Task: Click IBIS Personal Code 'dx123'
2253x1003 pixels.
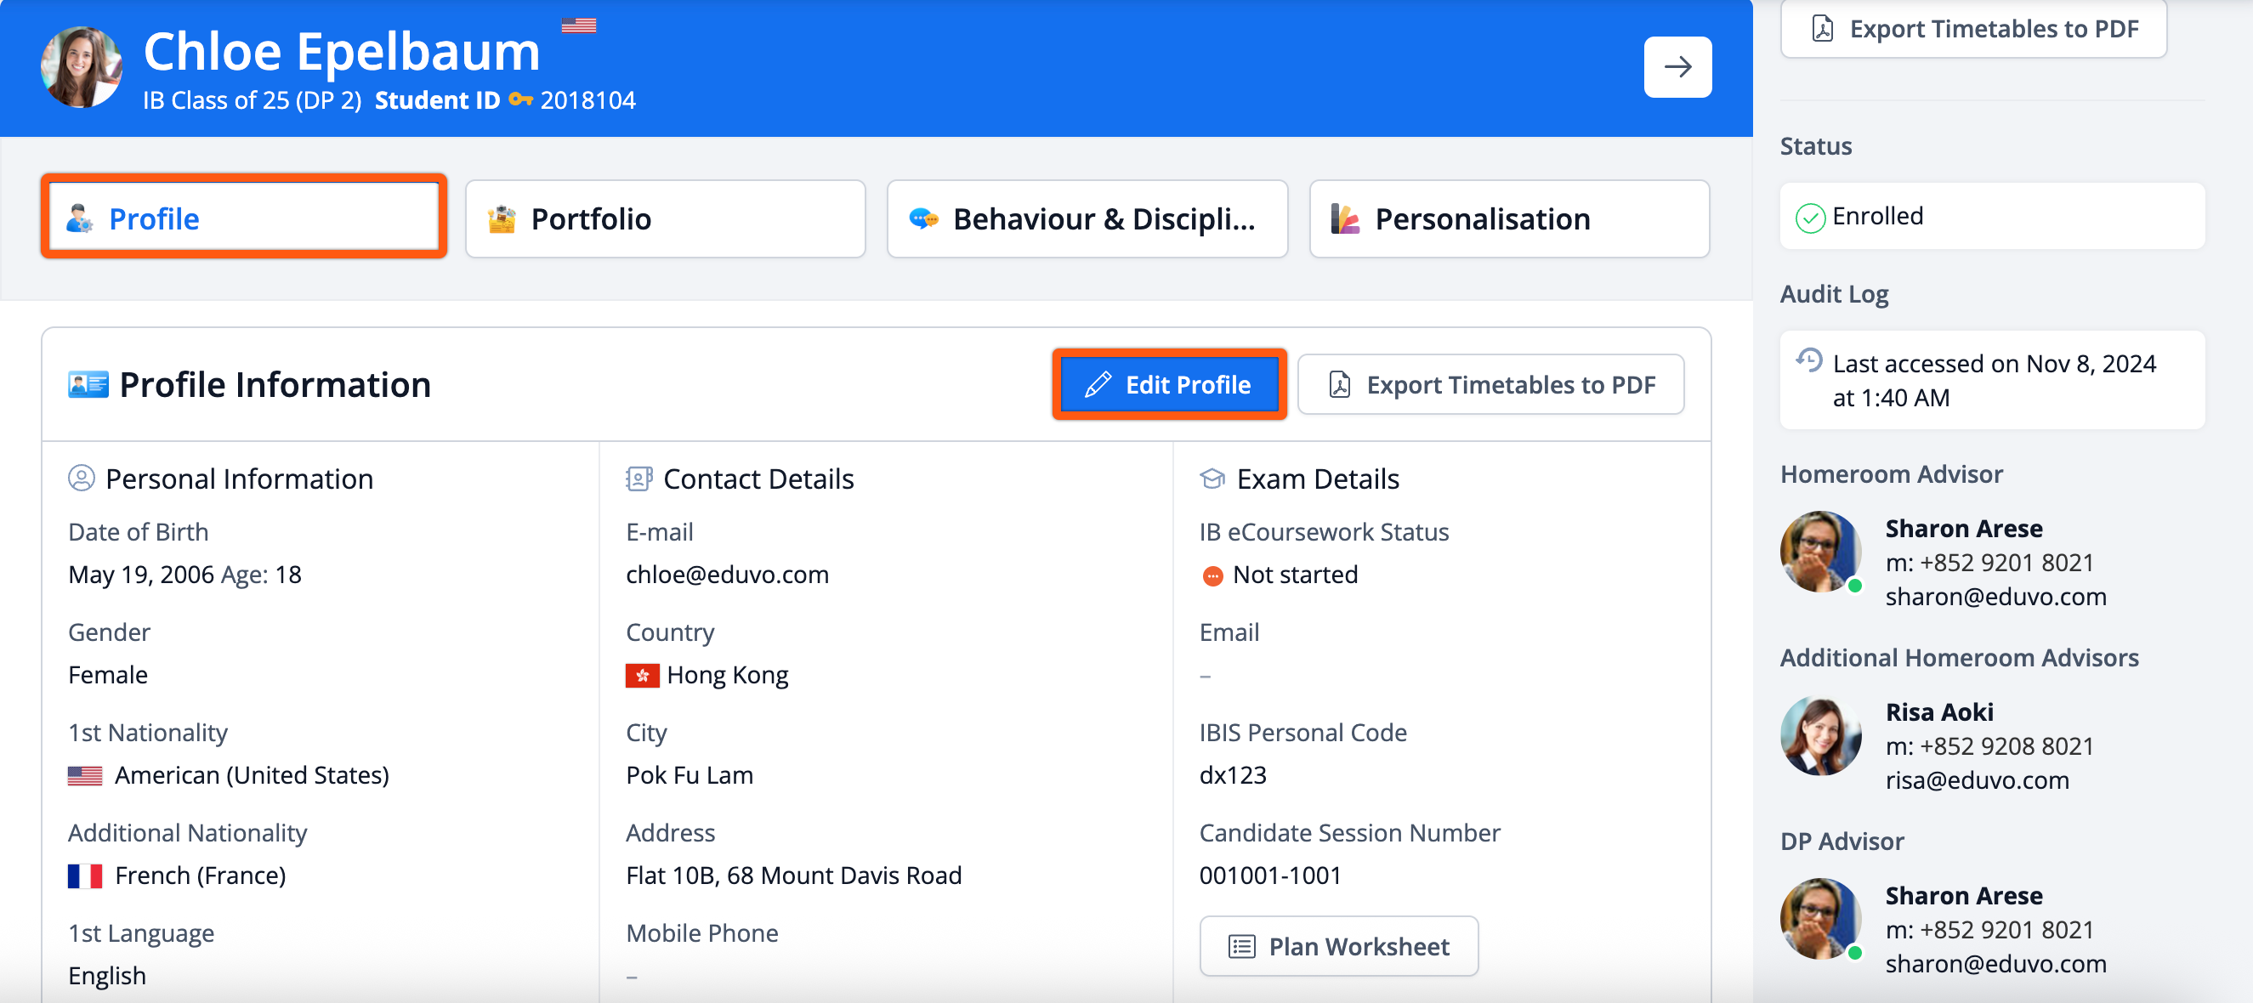Action: pos(1232,774)
